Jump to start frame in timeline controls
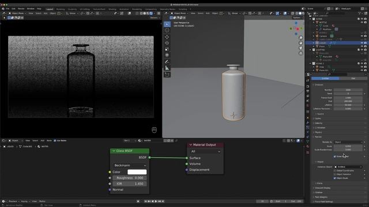This screenshot has width=369, height=207. click(145, 201)
